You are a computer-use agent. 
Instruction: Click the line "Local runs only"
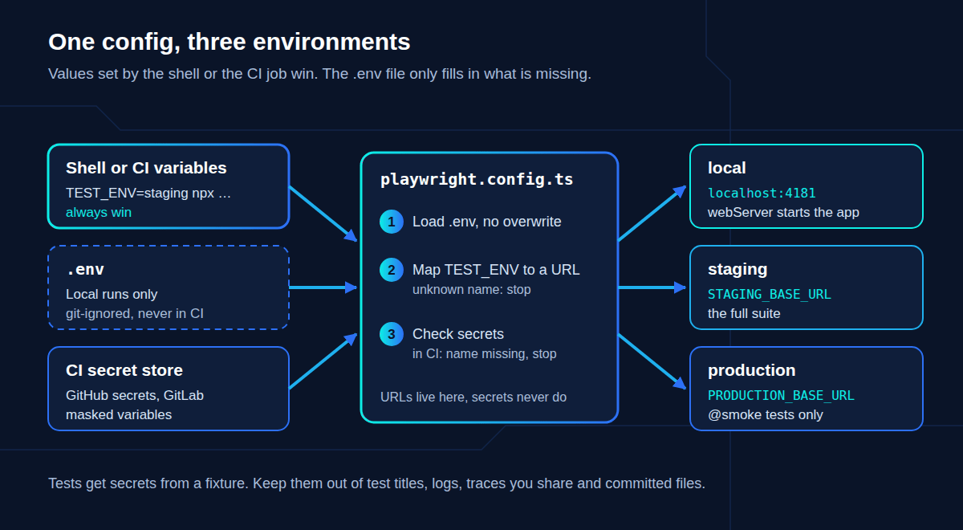pyautogui.click(x=112, y=294)
